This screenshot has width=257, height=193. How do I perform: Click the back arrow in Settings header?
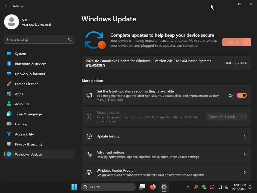tap(6, 6)
